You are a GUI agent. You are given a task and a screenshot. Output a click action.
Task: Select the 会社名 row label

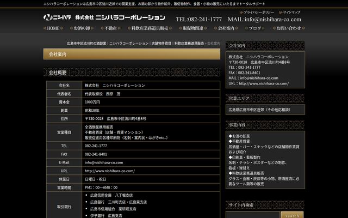pos(64,86)
